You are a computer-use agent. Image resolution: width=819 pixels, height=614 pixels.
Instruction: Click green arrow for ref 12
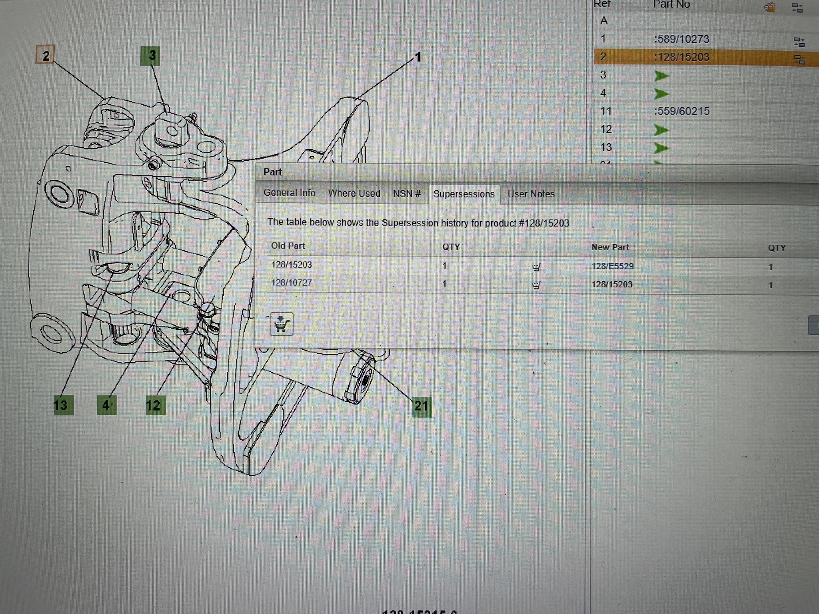[x=662, y=130]
